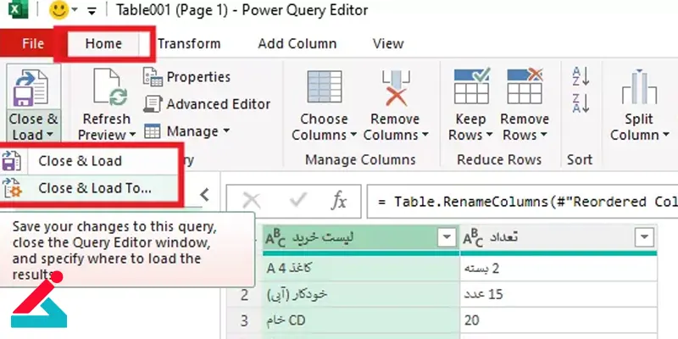Select Close & Load To... menu entry
Image resolution: width=678 pixels, height=339 pixels.
tap(89, 188)
